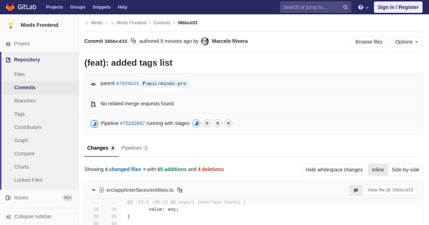Image resolution: width=429 pixels, height=225 pixels.
Task: Open the third pipeline stage circle
Action: [x=218, y=123]
